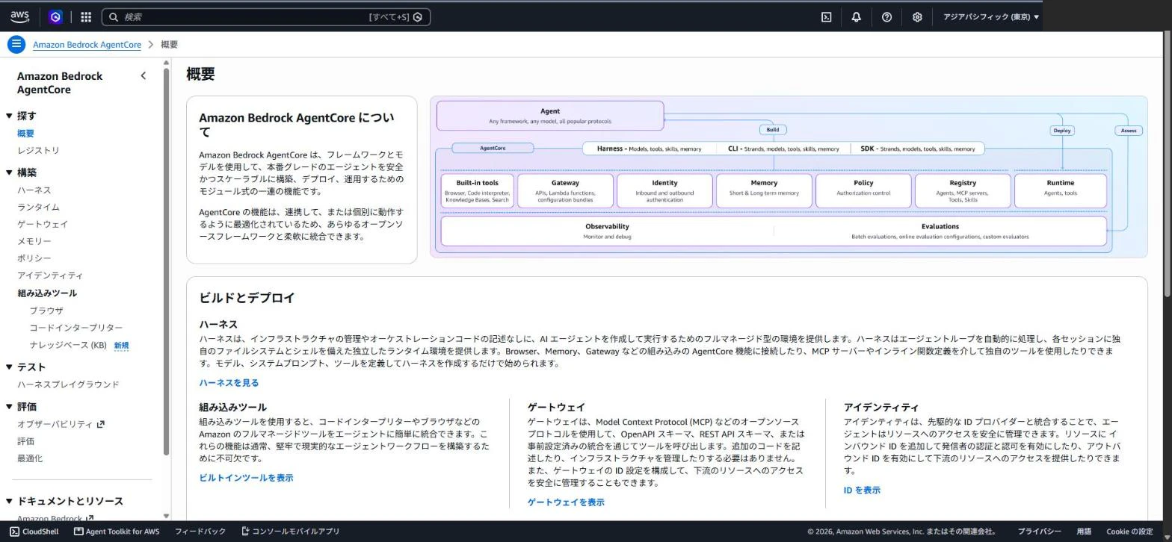Open Agent Toolkit for AWS

[x=117, y=532]
